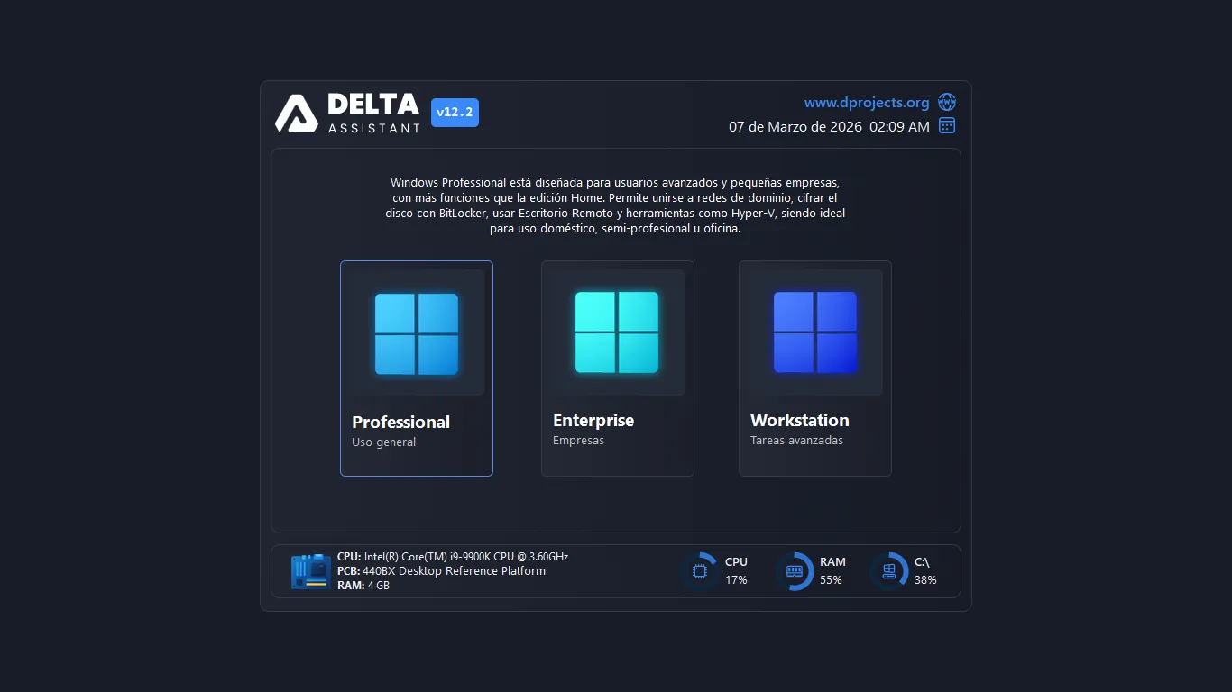The image size is (1232, 692).
Task: Click the date 07 de Marzo de 2026
Action: [795, 127]
